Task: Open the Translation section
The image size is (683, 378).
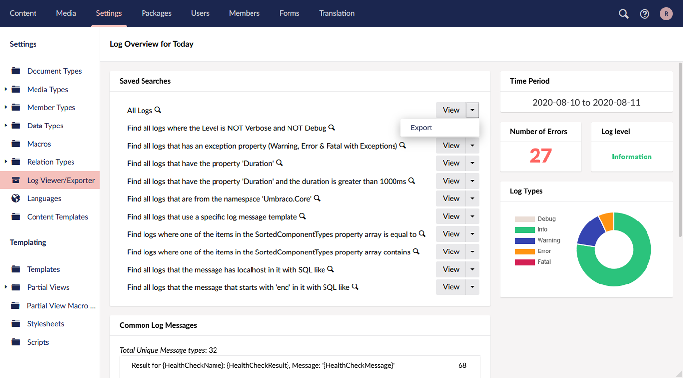Action: pos(337,13)
